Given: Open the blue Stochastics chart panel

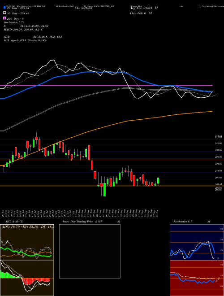Looking at the screenshot, I should pos(197,242).
